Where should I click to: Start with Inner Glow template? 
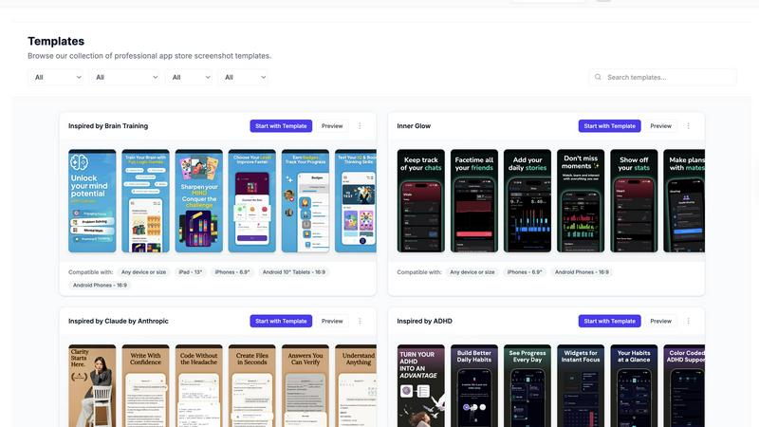click(x=609, y=126)
